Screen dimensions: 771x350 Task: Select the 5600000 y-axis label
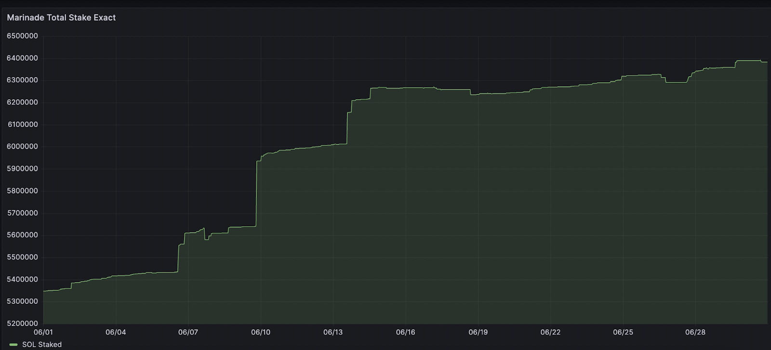(x=22, y=235)
